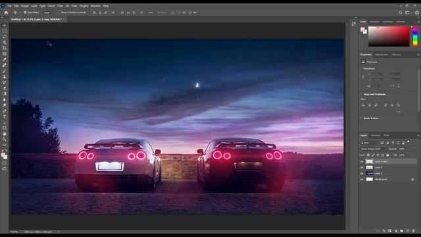Click the document tab title
This screenshot has height=237, width=421.
click(36, 19)
